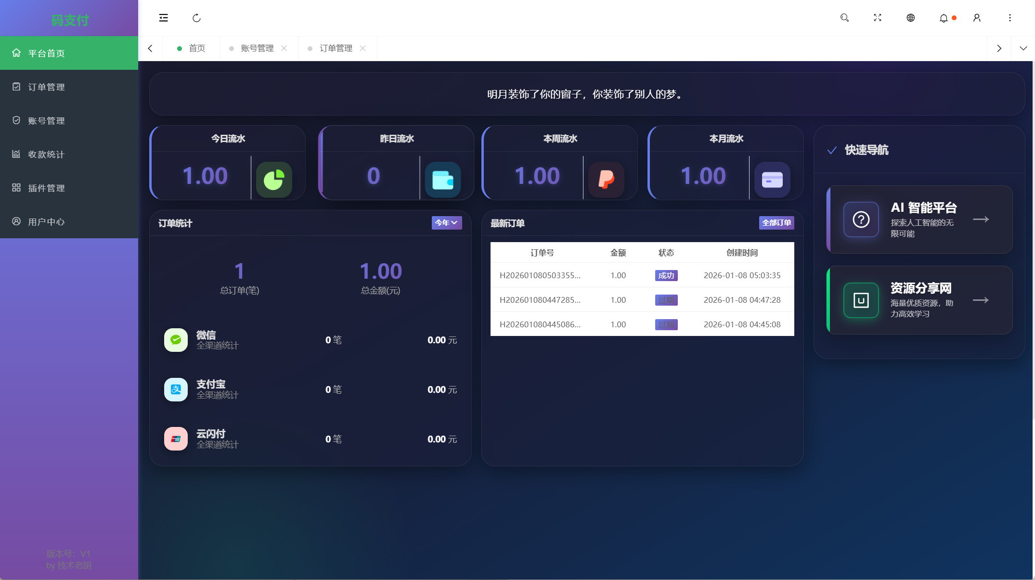Image resolution: width=1035 pixels, height=580 pixels.
Task: Close the 订单管理 tab
Action: click(363, 48)
